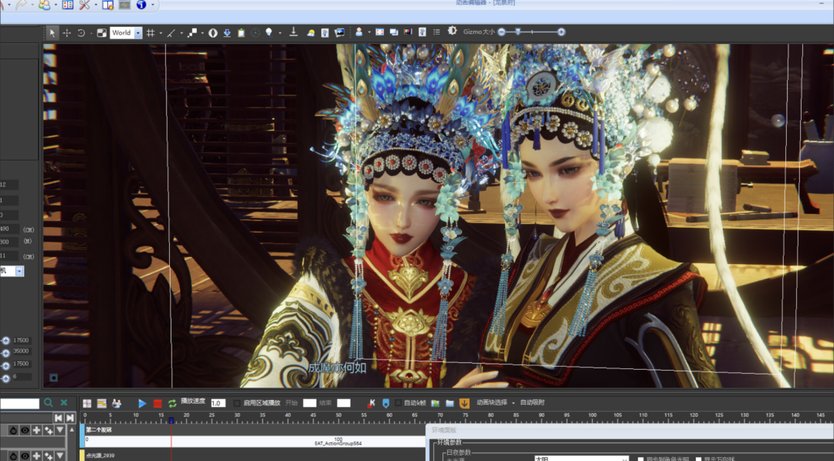Adjust the Gizmo大小 slider
834x461 pixels.
coord(518,32)
